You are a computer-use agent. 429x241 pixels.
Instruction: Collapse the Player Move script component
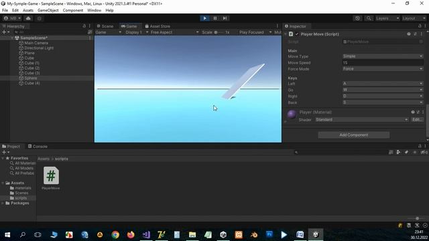(x=286, y=34)
